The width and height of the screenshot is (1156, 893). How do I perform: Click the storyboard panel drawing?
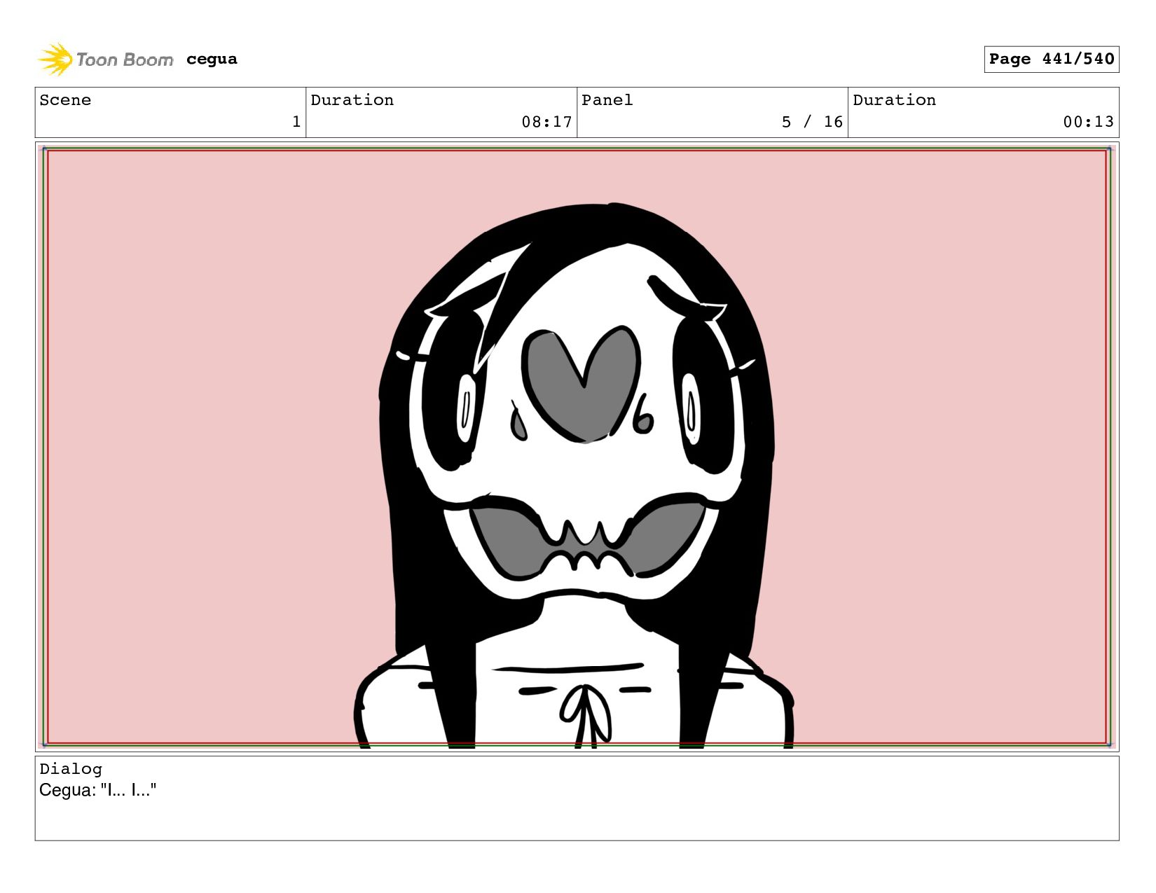coord(577,447)
